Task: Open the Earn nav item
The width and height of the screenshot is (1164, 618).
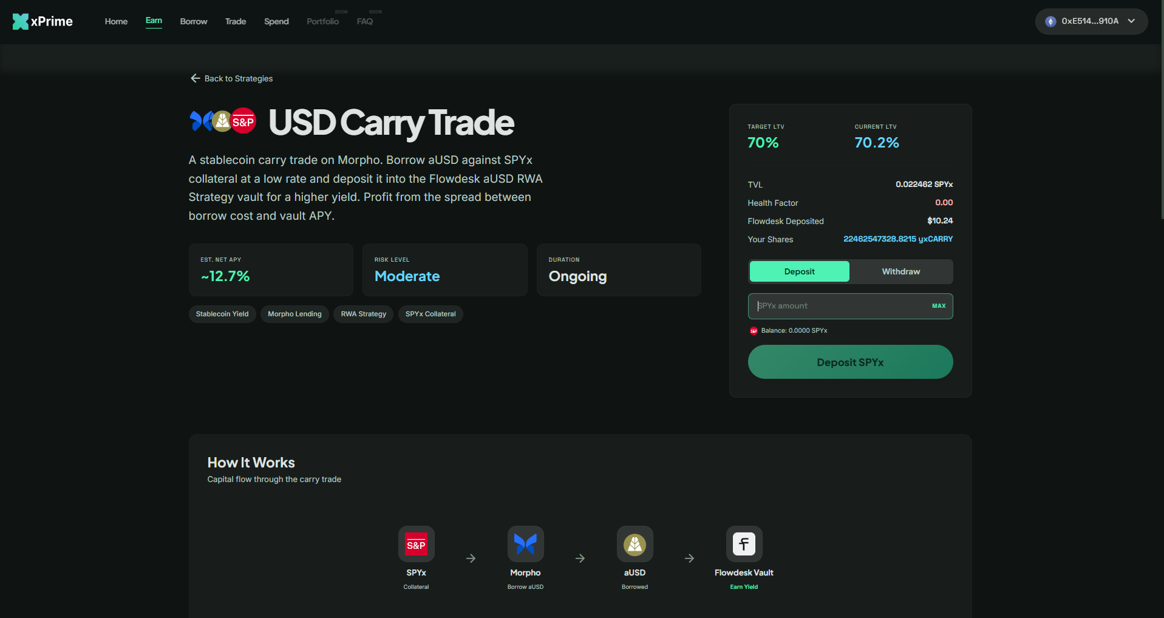Action: click(x=154, y=21)
